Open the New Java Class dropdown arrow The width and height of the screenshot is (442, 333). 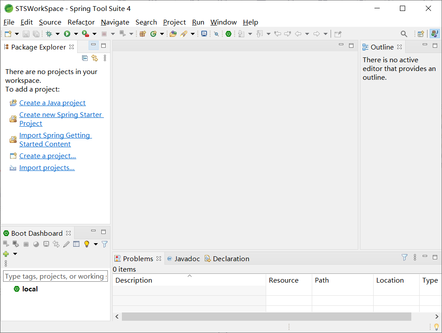pyautogui.click(x=162, y=34)
